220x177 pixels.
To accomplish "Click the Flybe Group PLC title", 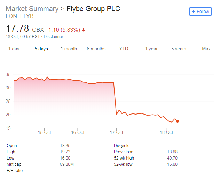I will pyautogui.click(x=93, y=9).
